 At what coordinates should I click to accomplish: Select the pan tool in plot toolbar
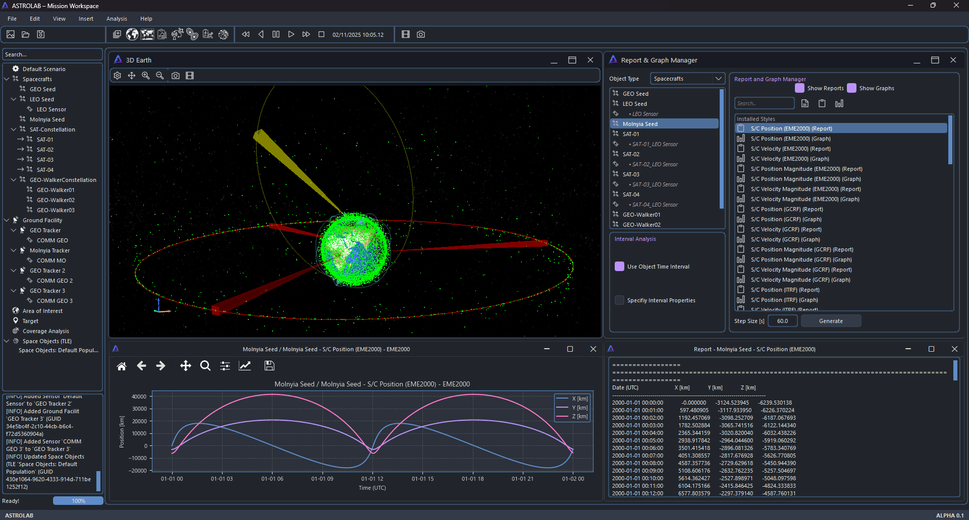coord(185,366)
